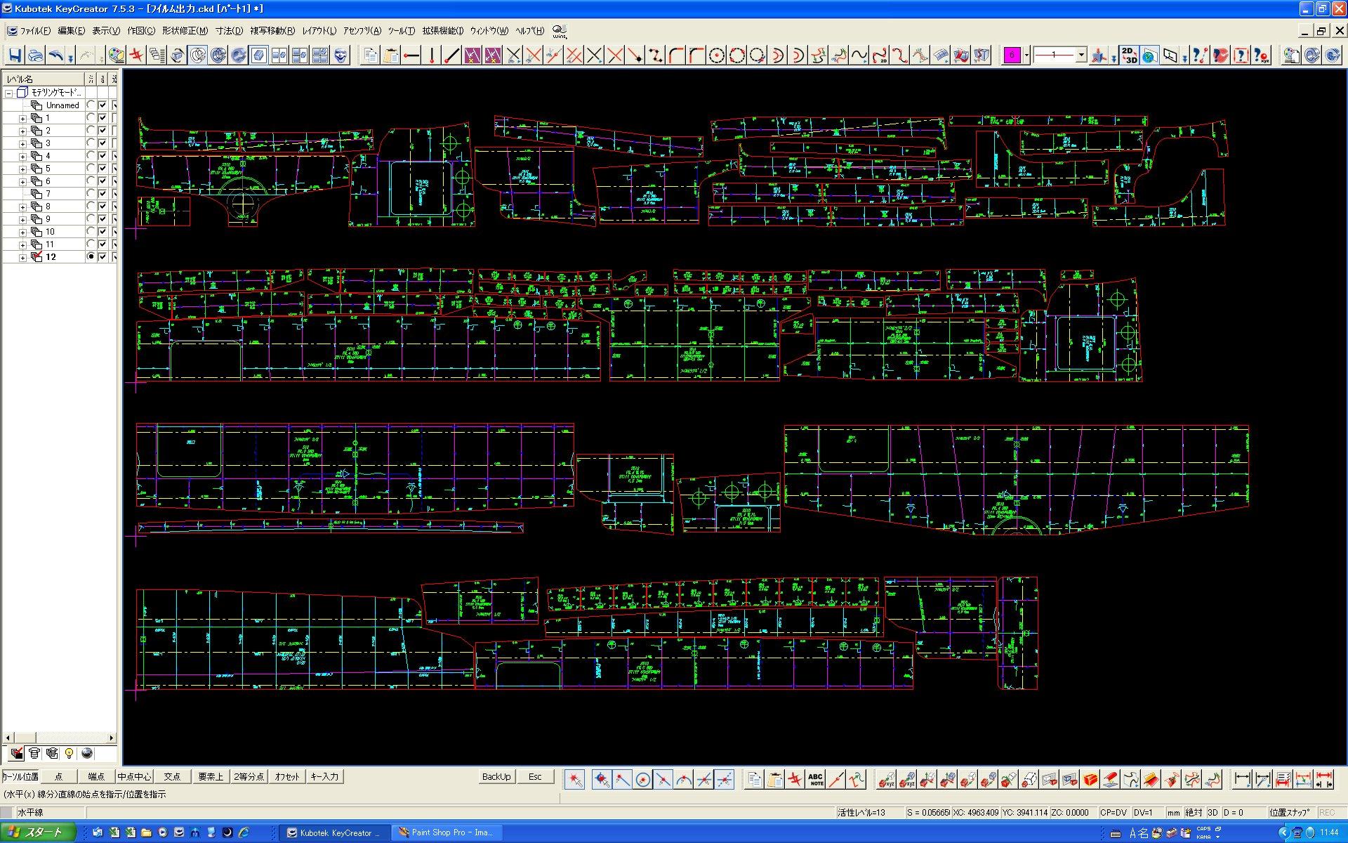Toggle the 2D/3D mode icon
Image resolution: width=1348 pixels, height=843 pixels.
(1128, 55)
